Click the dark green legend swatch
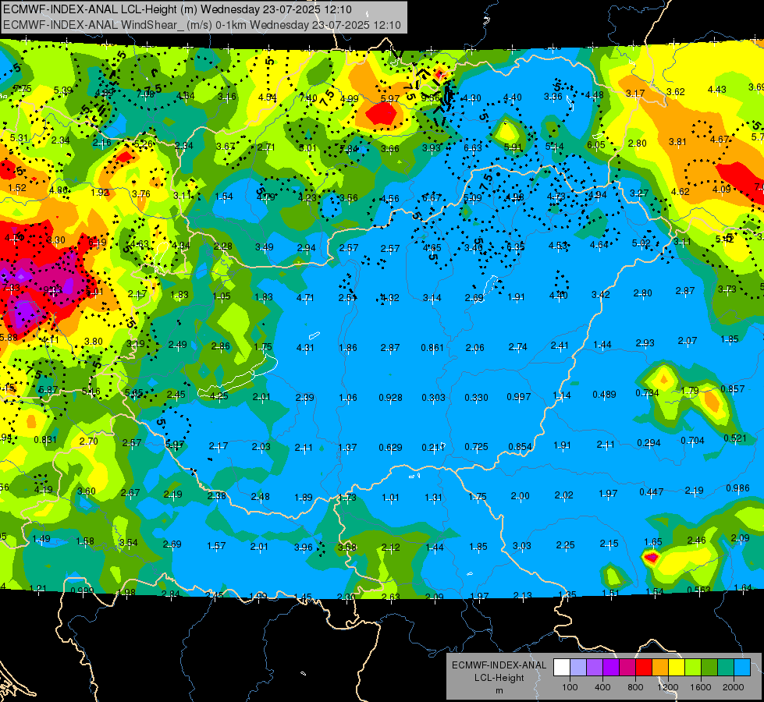 tap(709, 668)
